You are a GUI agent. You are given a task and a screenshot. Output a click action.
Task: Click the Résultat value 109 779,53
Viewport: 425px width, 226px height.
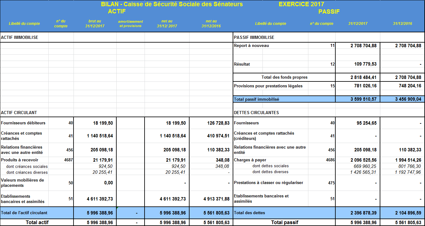pos(364,64)
